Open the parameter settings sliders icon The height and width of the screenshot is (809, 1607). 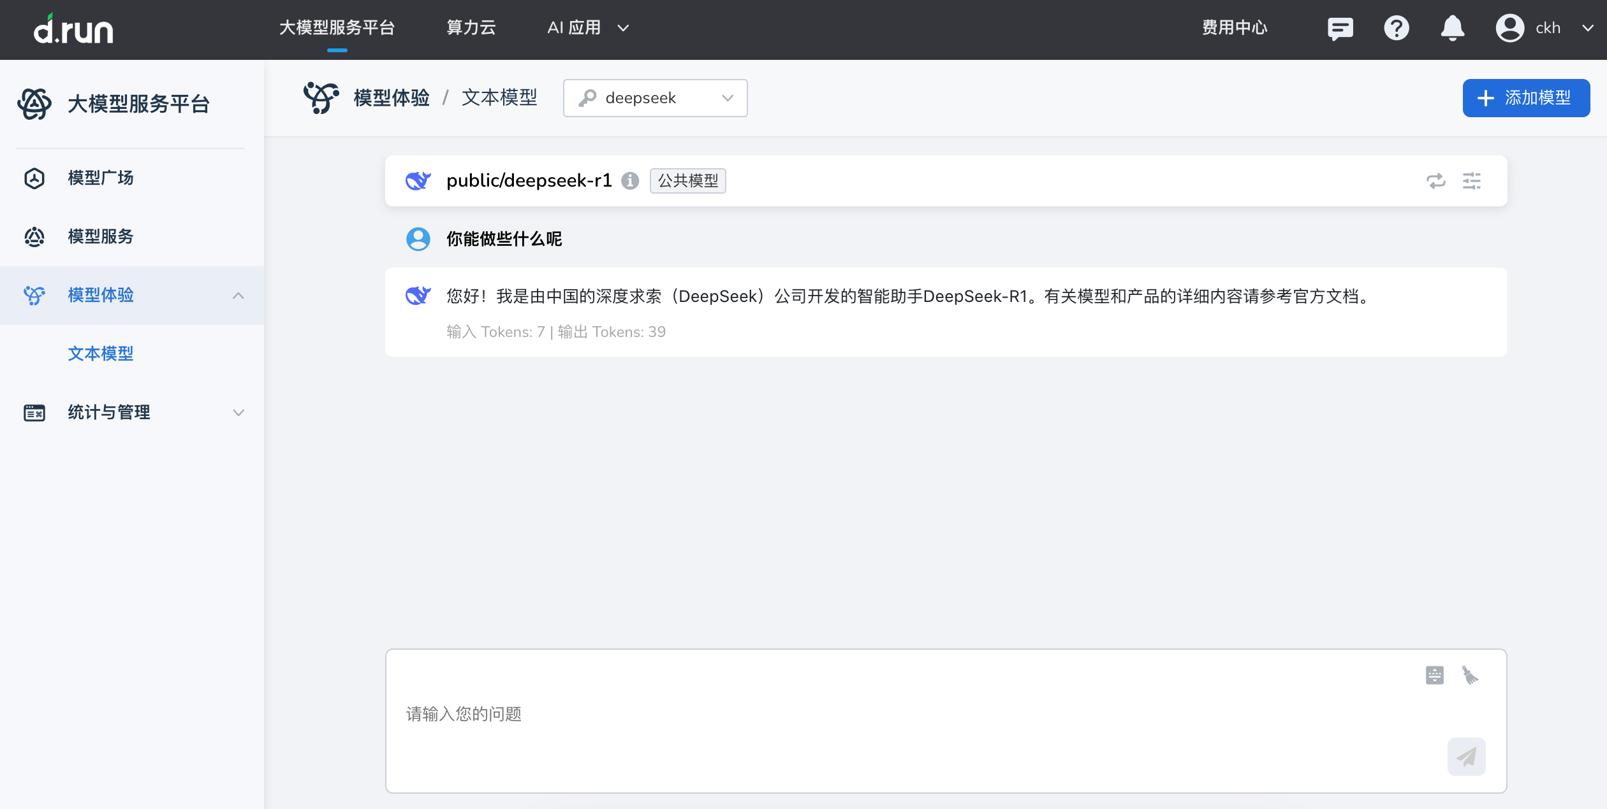pyautogui.click(x=1473, y=181)
